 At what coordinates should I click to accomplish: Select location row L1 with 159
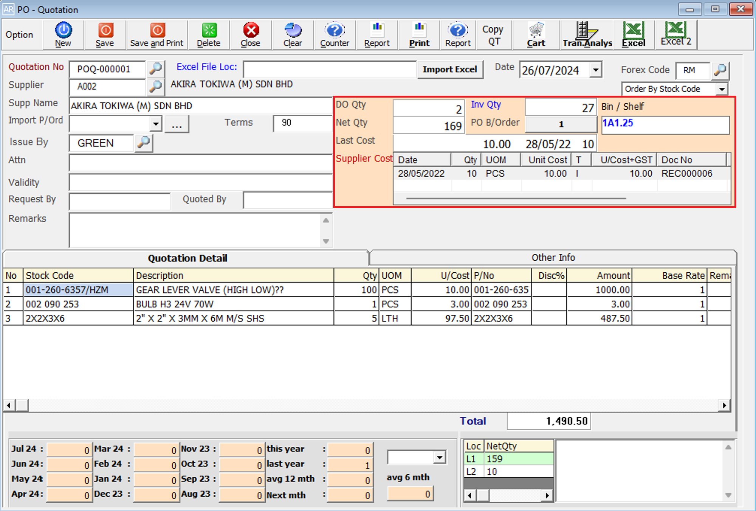click(x=509, y=459)
